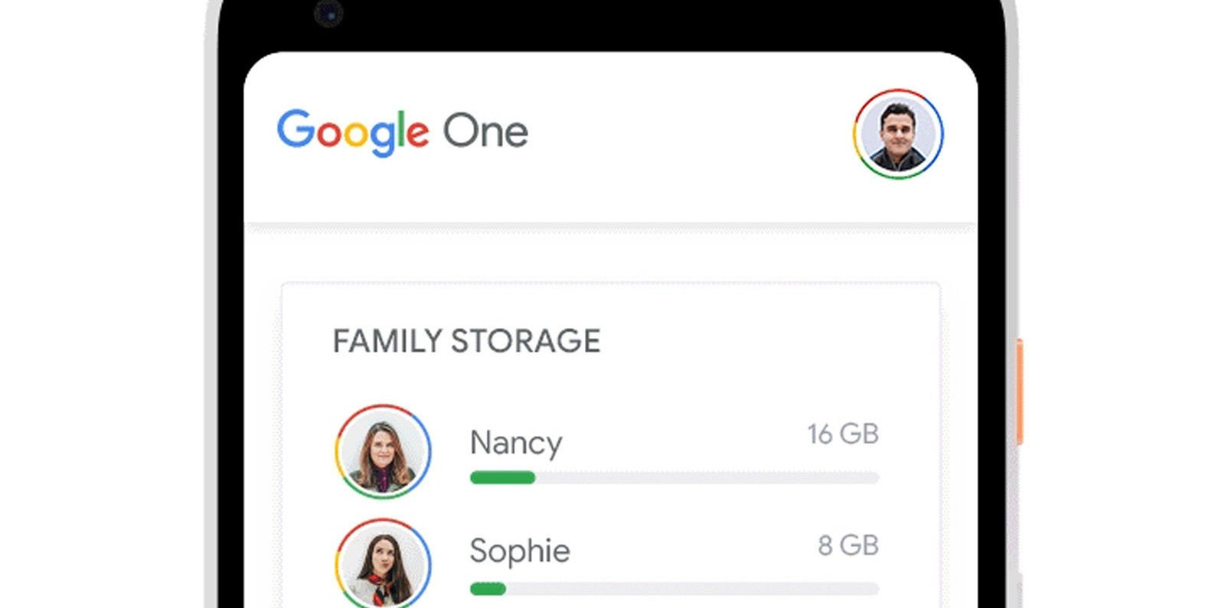This screenshot has height=608, width=1225.
Task: Select the name Nancy
Action: [516, 443]
